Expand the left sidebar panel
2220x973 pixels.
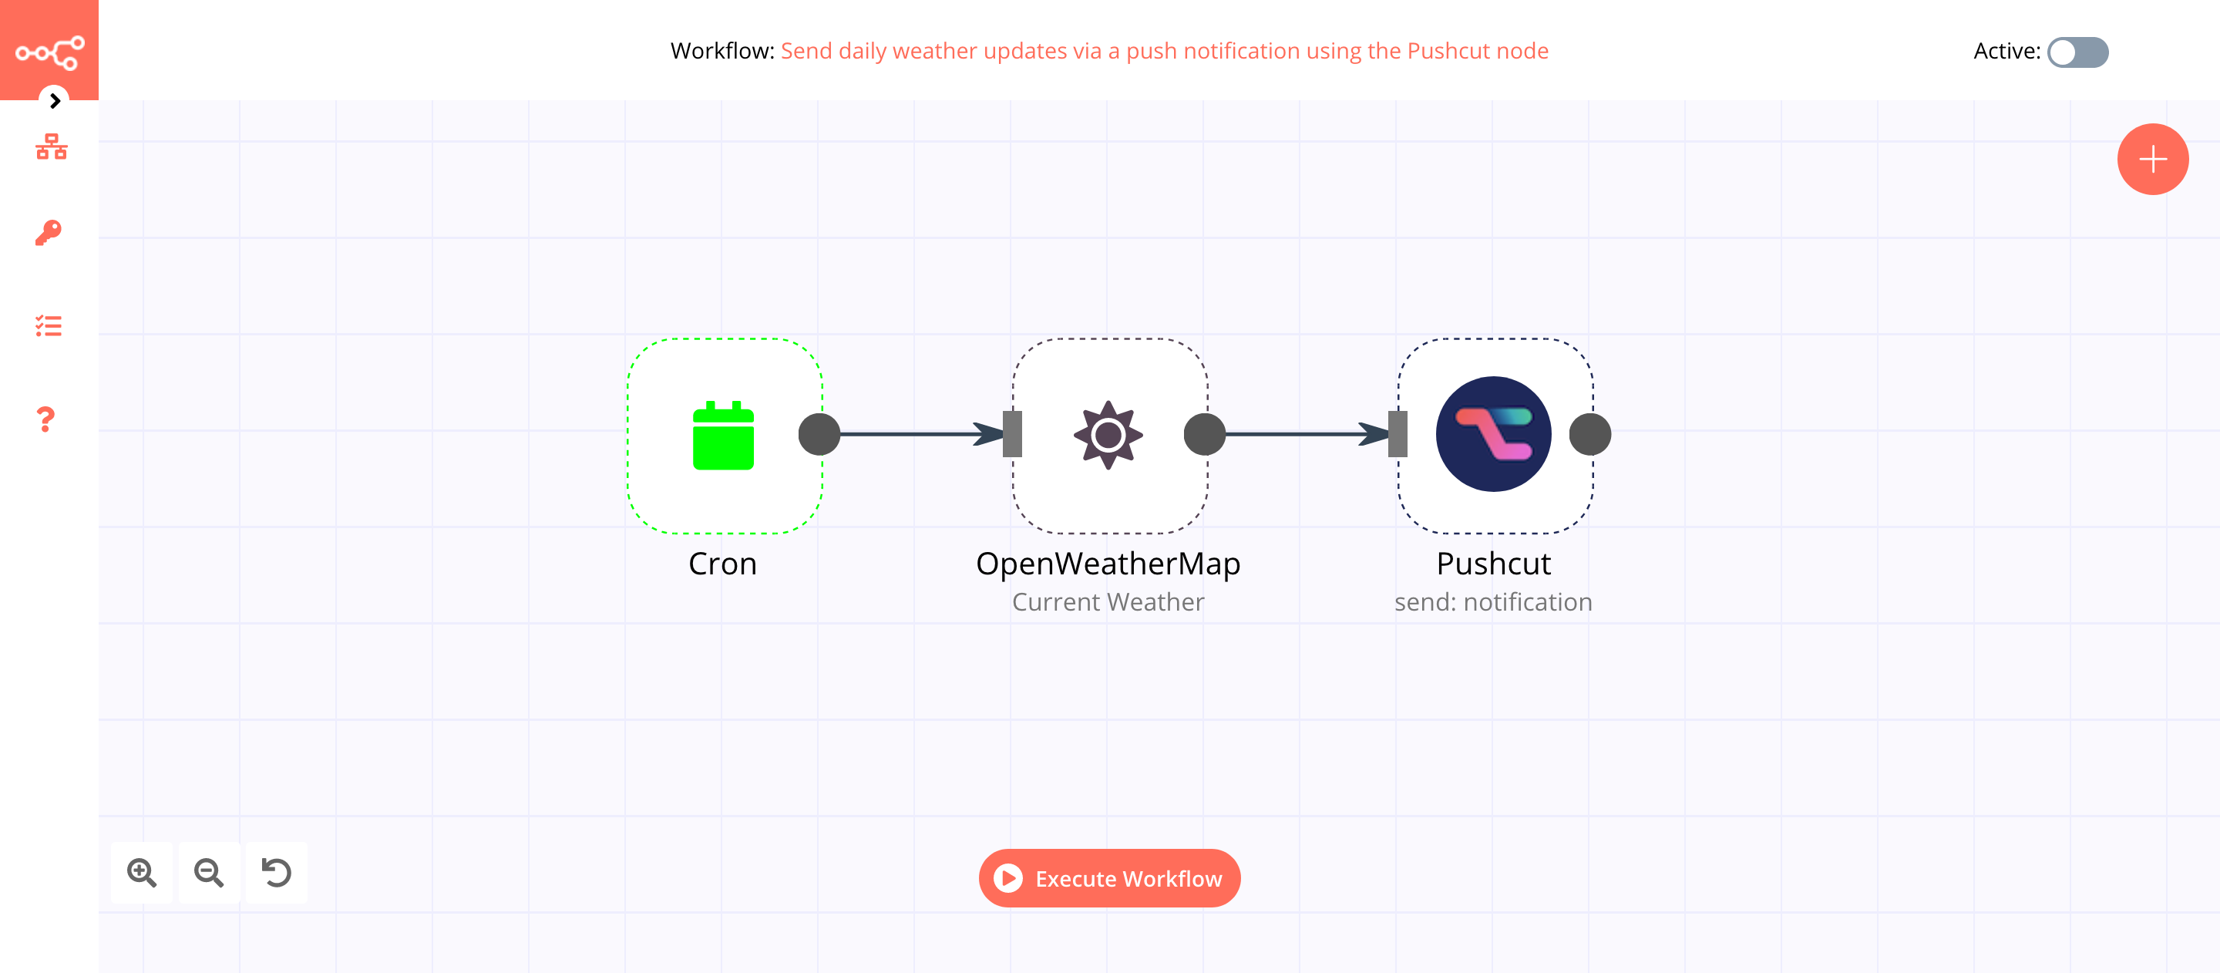click(52, 100)
